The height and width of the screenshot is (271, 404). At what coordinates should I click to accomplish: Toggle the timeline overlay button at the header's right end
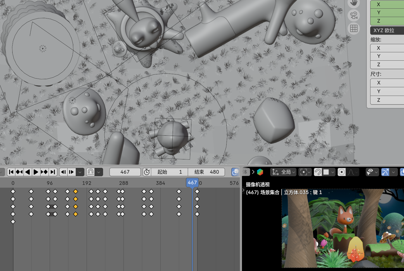click(x=235, y=172)
